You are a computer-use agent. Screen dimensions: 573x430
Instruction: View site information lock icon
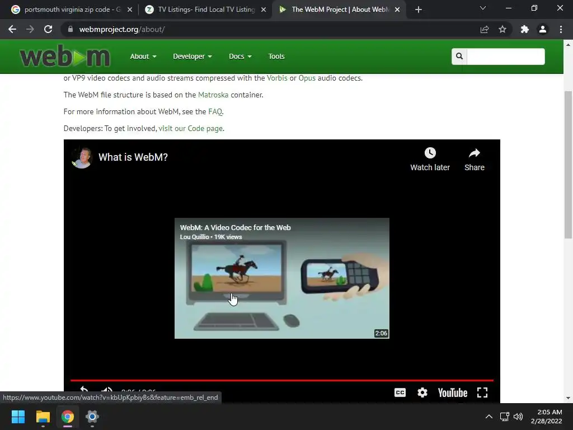click(71, 29)
